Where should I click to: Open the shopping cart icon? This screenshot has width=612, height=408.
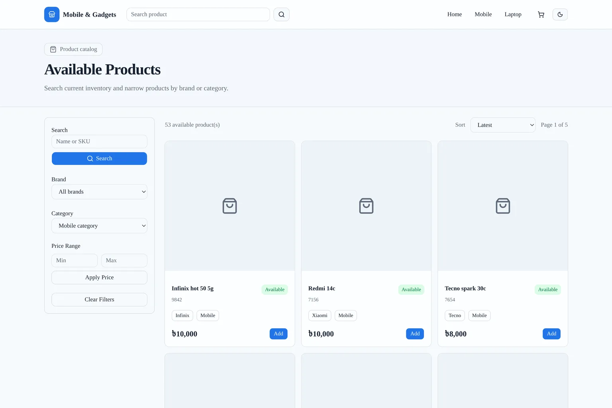tap(541, 14)
